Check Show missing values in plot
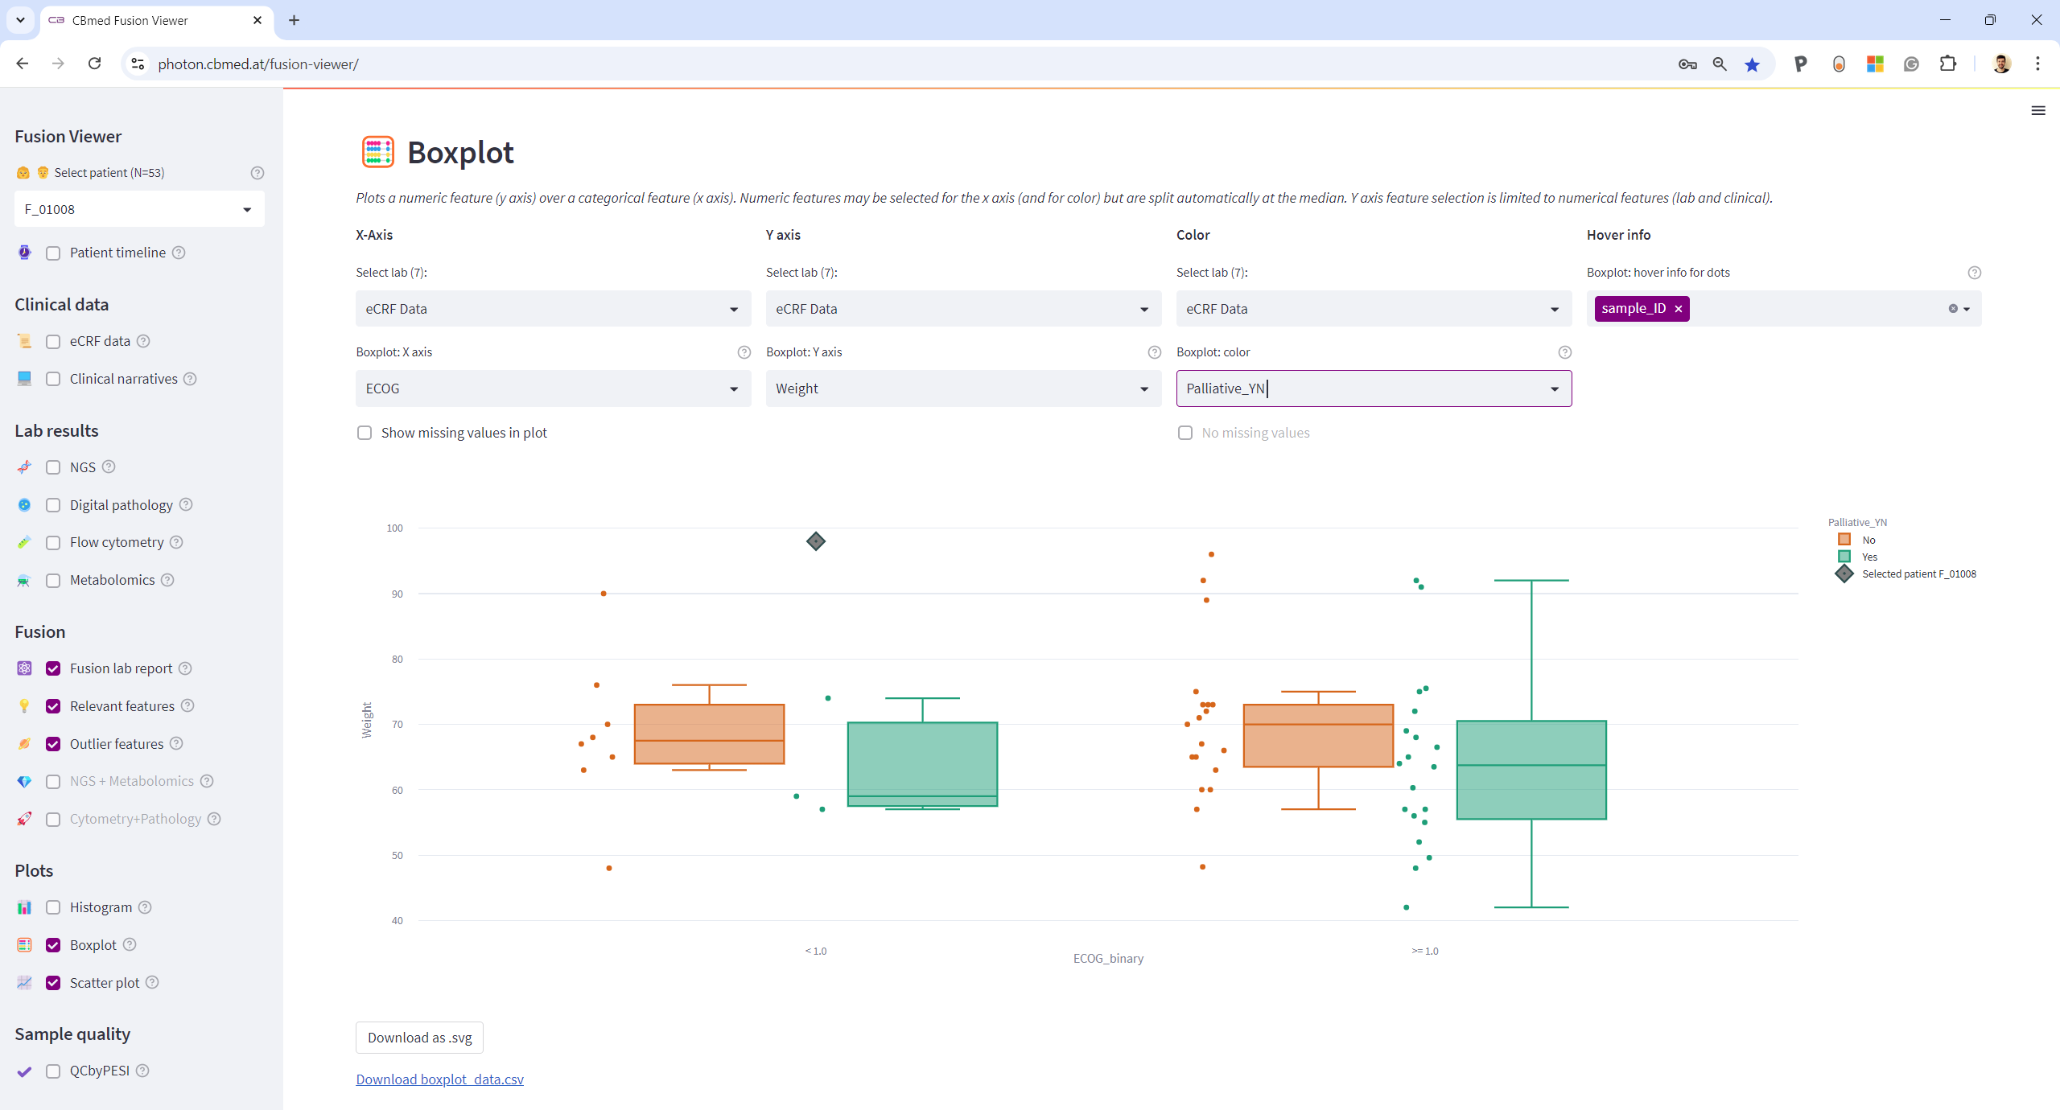 click(365, 433)
